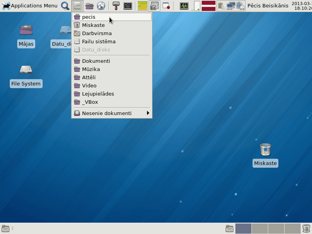
Task: Launch the web browser globe icon
Action: point(101,6)
